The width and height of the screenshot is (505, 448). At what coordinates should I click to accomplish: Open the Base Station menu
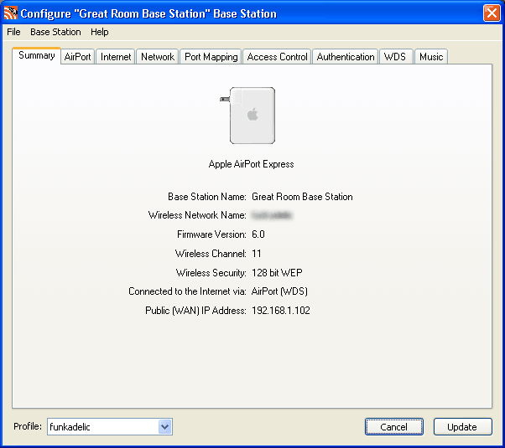click(x=55, y=32)
